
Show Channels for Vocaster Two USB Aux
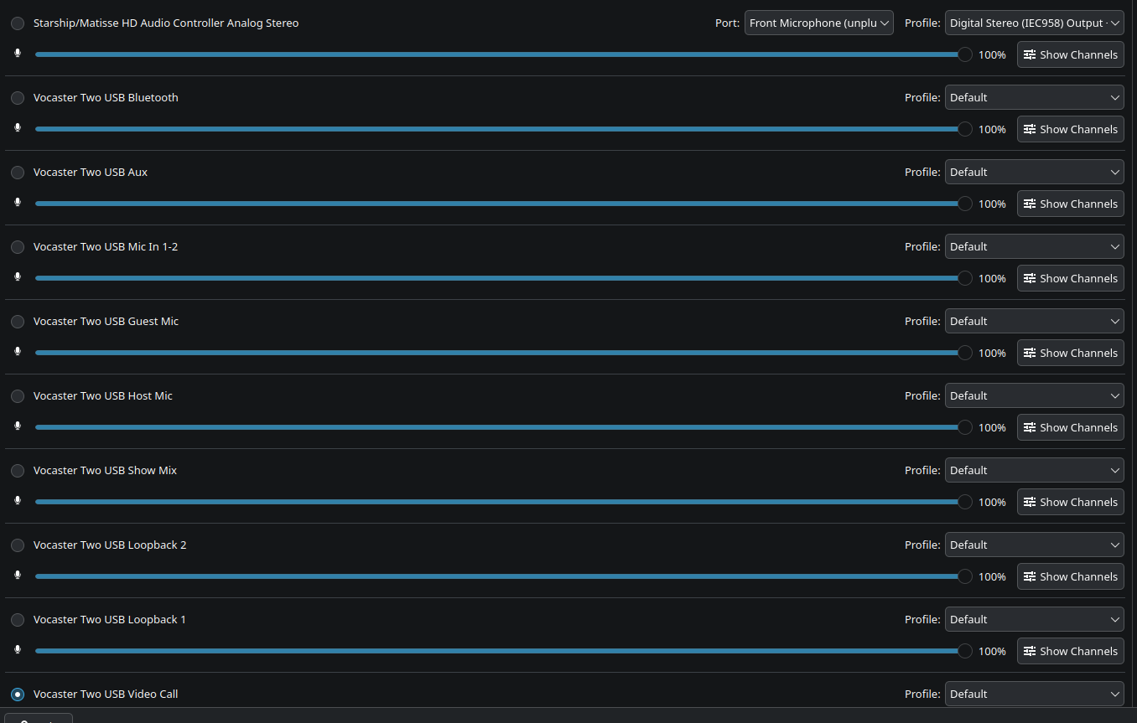tap(1070, 203)
